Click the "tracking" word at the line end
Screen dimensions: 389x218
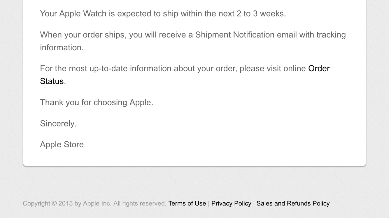[331, 35]
